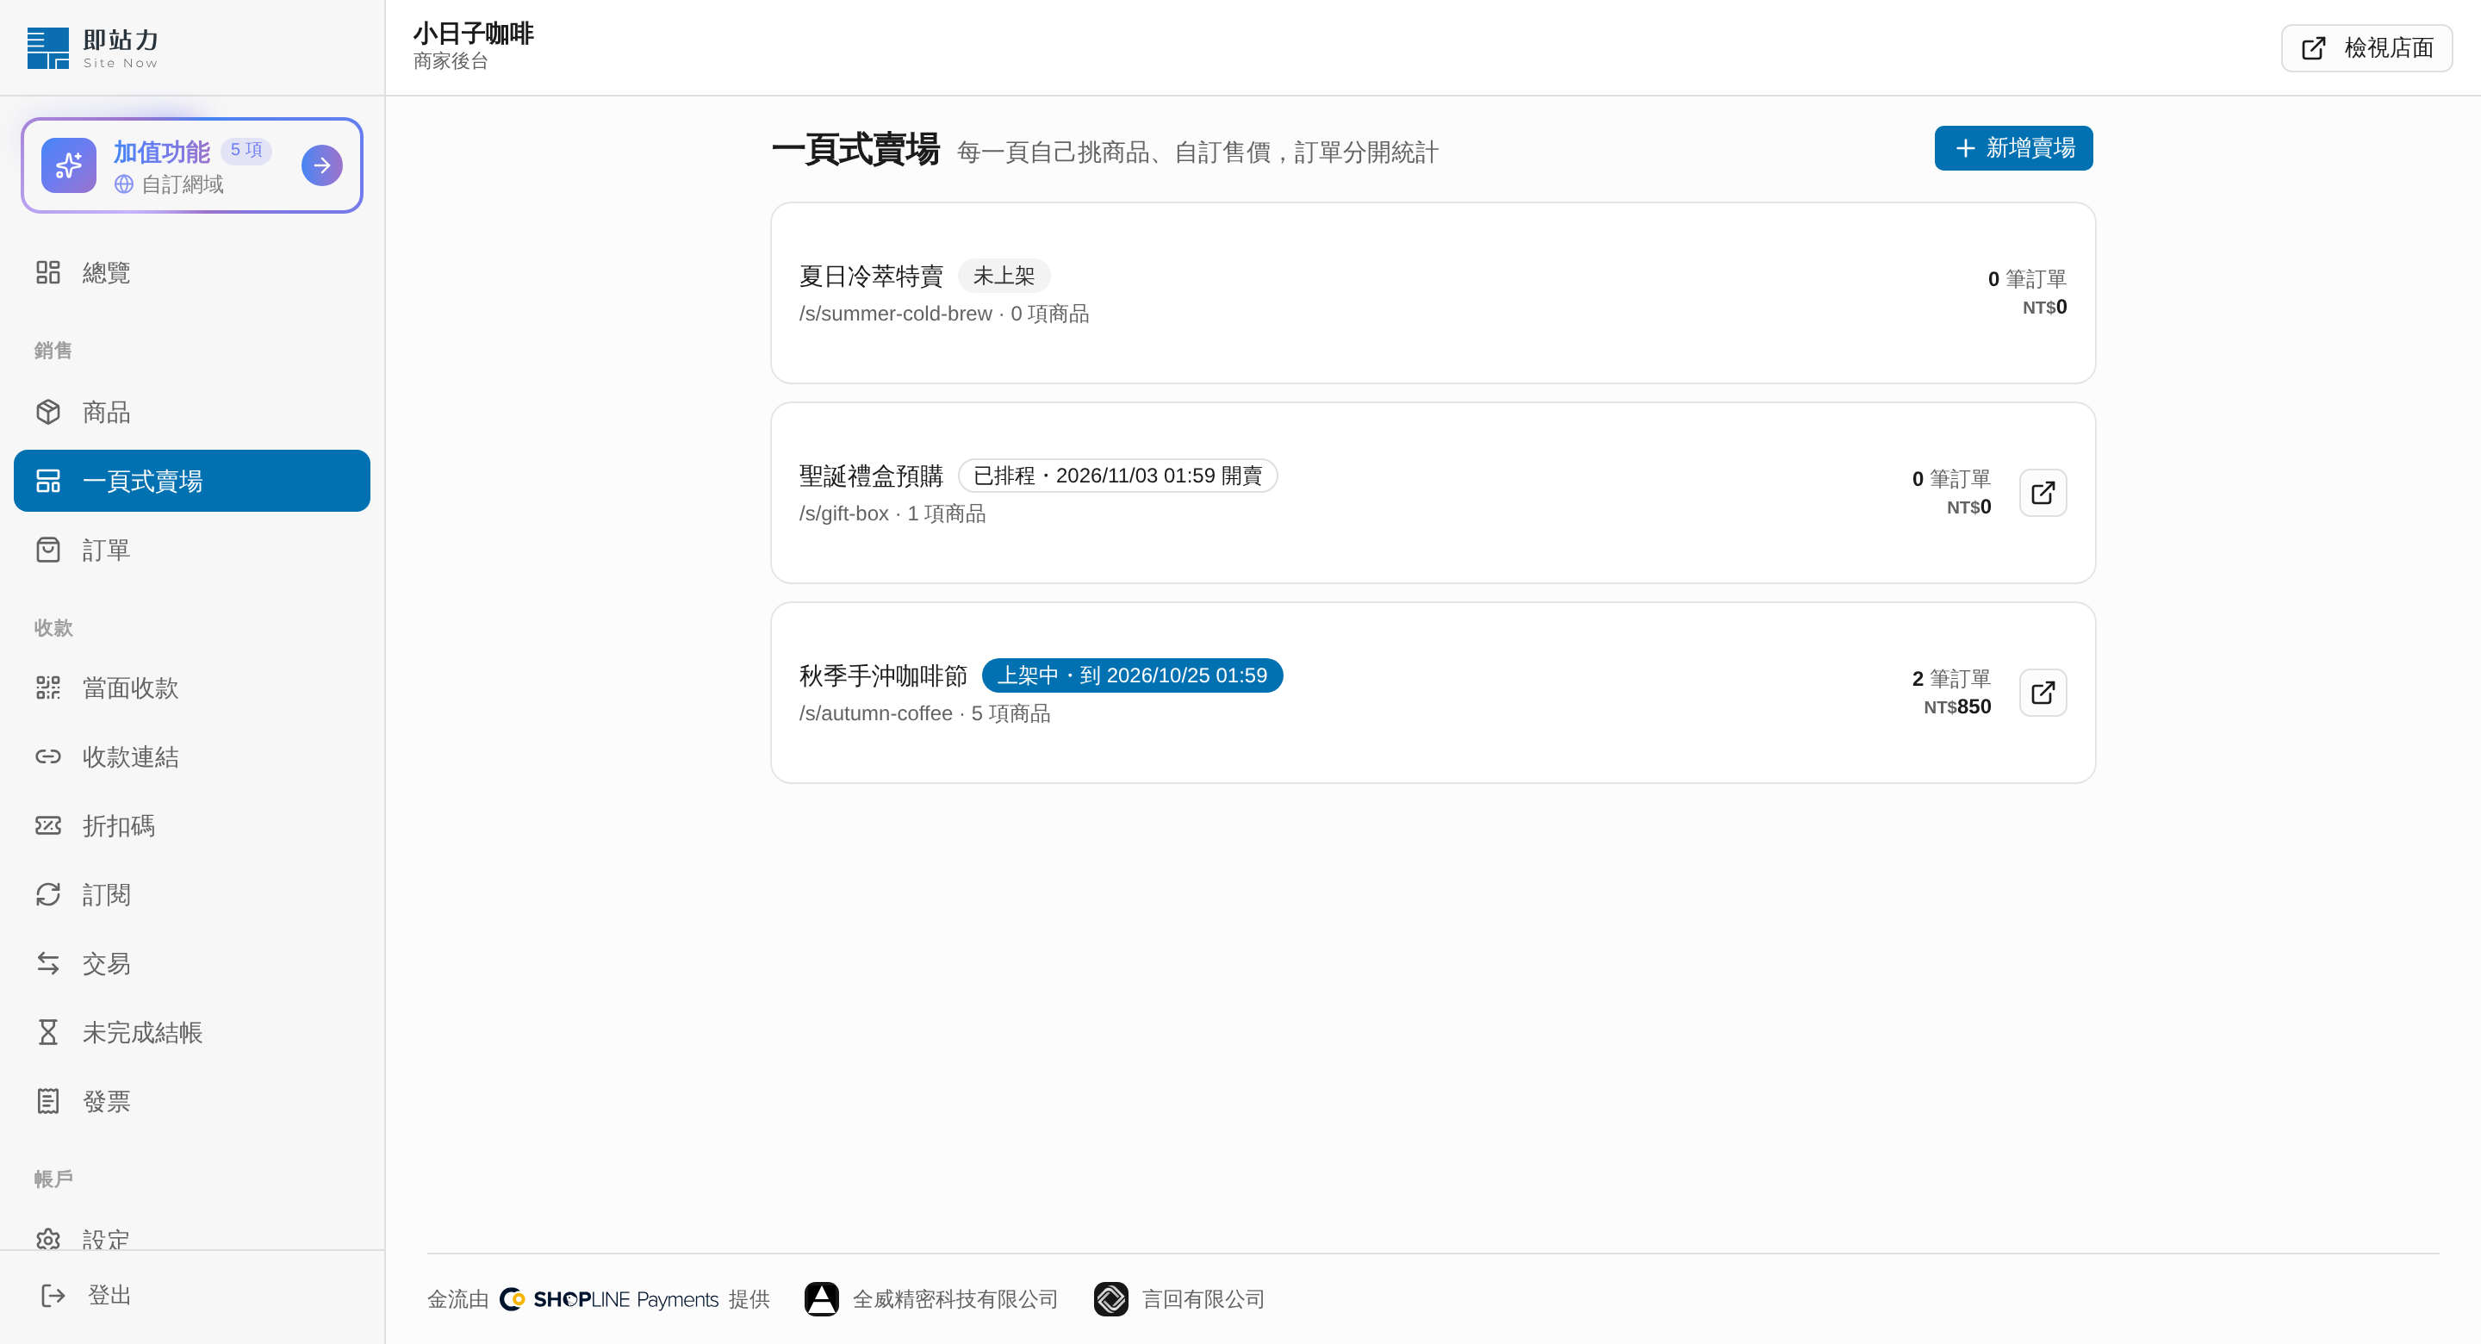The image size is (2481, 1344).
Task: Click the overview grid icon
Action: click(48, 272)
